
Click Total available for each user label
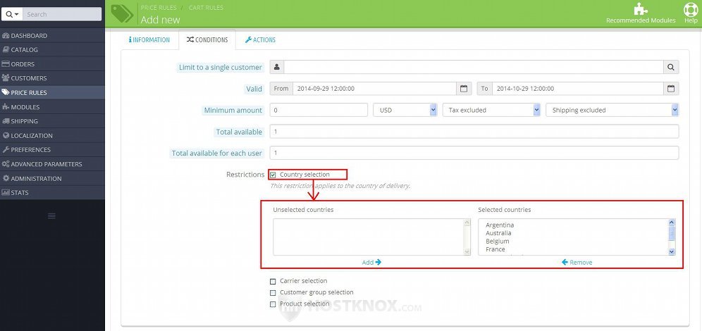pyautogui.click(x=216, y=153)
